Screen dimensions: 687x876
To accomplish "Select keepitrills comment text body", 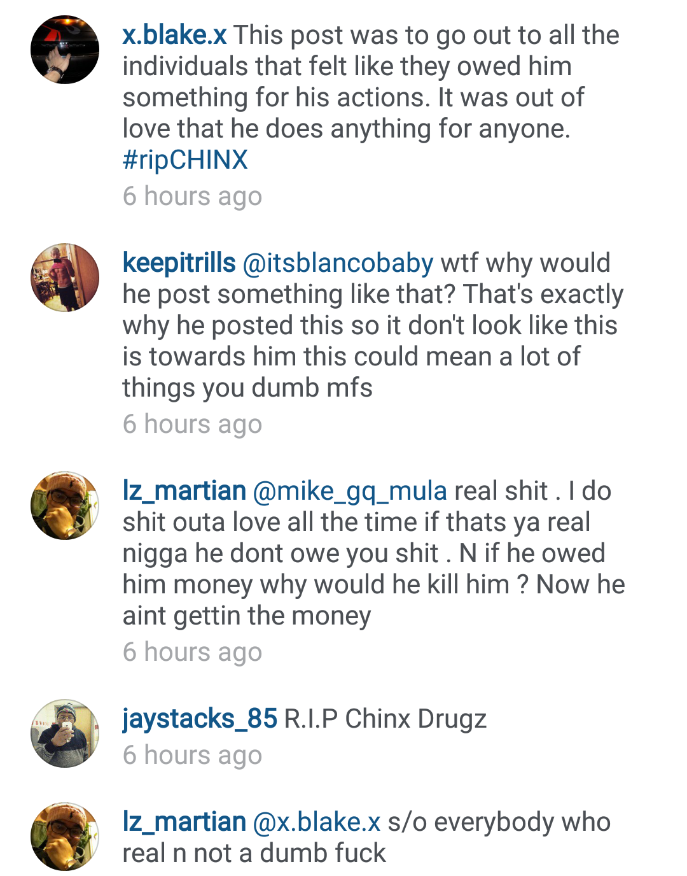I will pos(373,326).
